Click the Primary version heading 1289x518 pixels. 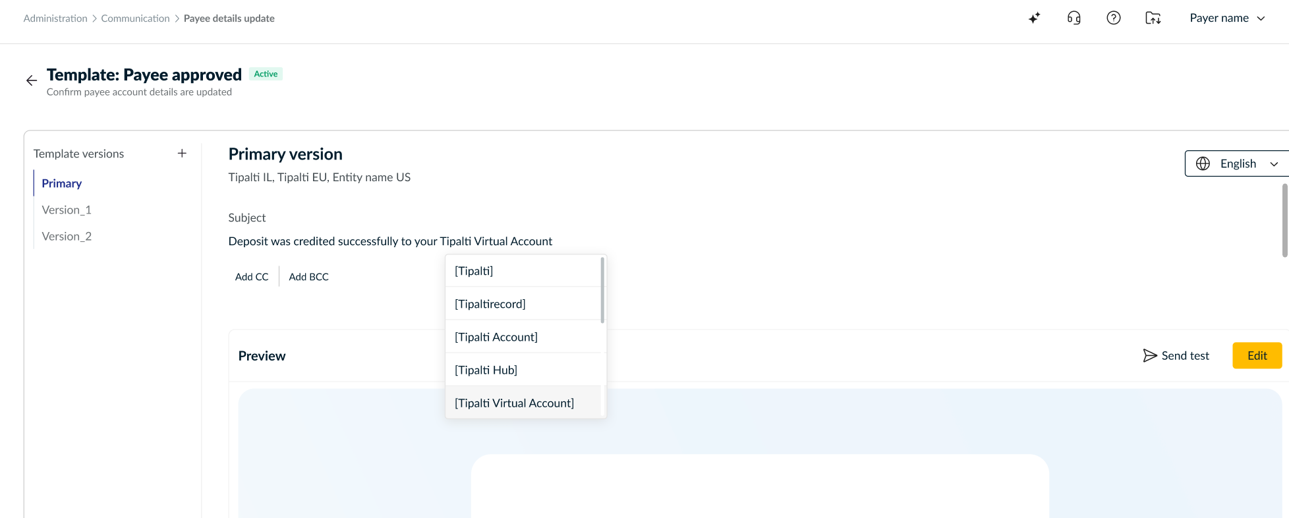[285, 154]
